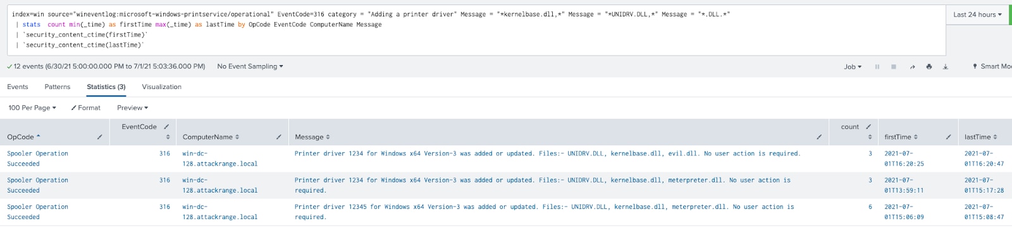Click the Share job arrow icon
The image size is (1012, 233).
tap(912, 66)
